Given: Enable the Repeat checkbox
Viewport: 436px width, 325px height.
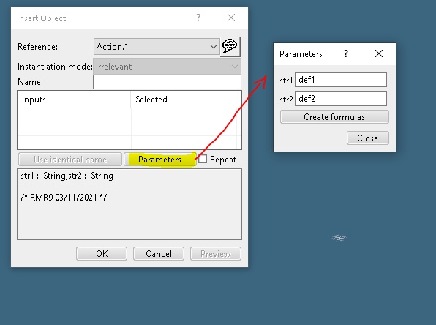Looking at the screenshot, I should 203,160.
